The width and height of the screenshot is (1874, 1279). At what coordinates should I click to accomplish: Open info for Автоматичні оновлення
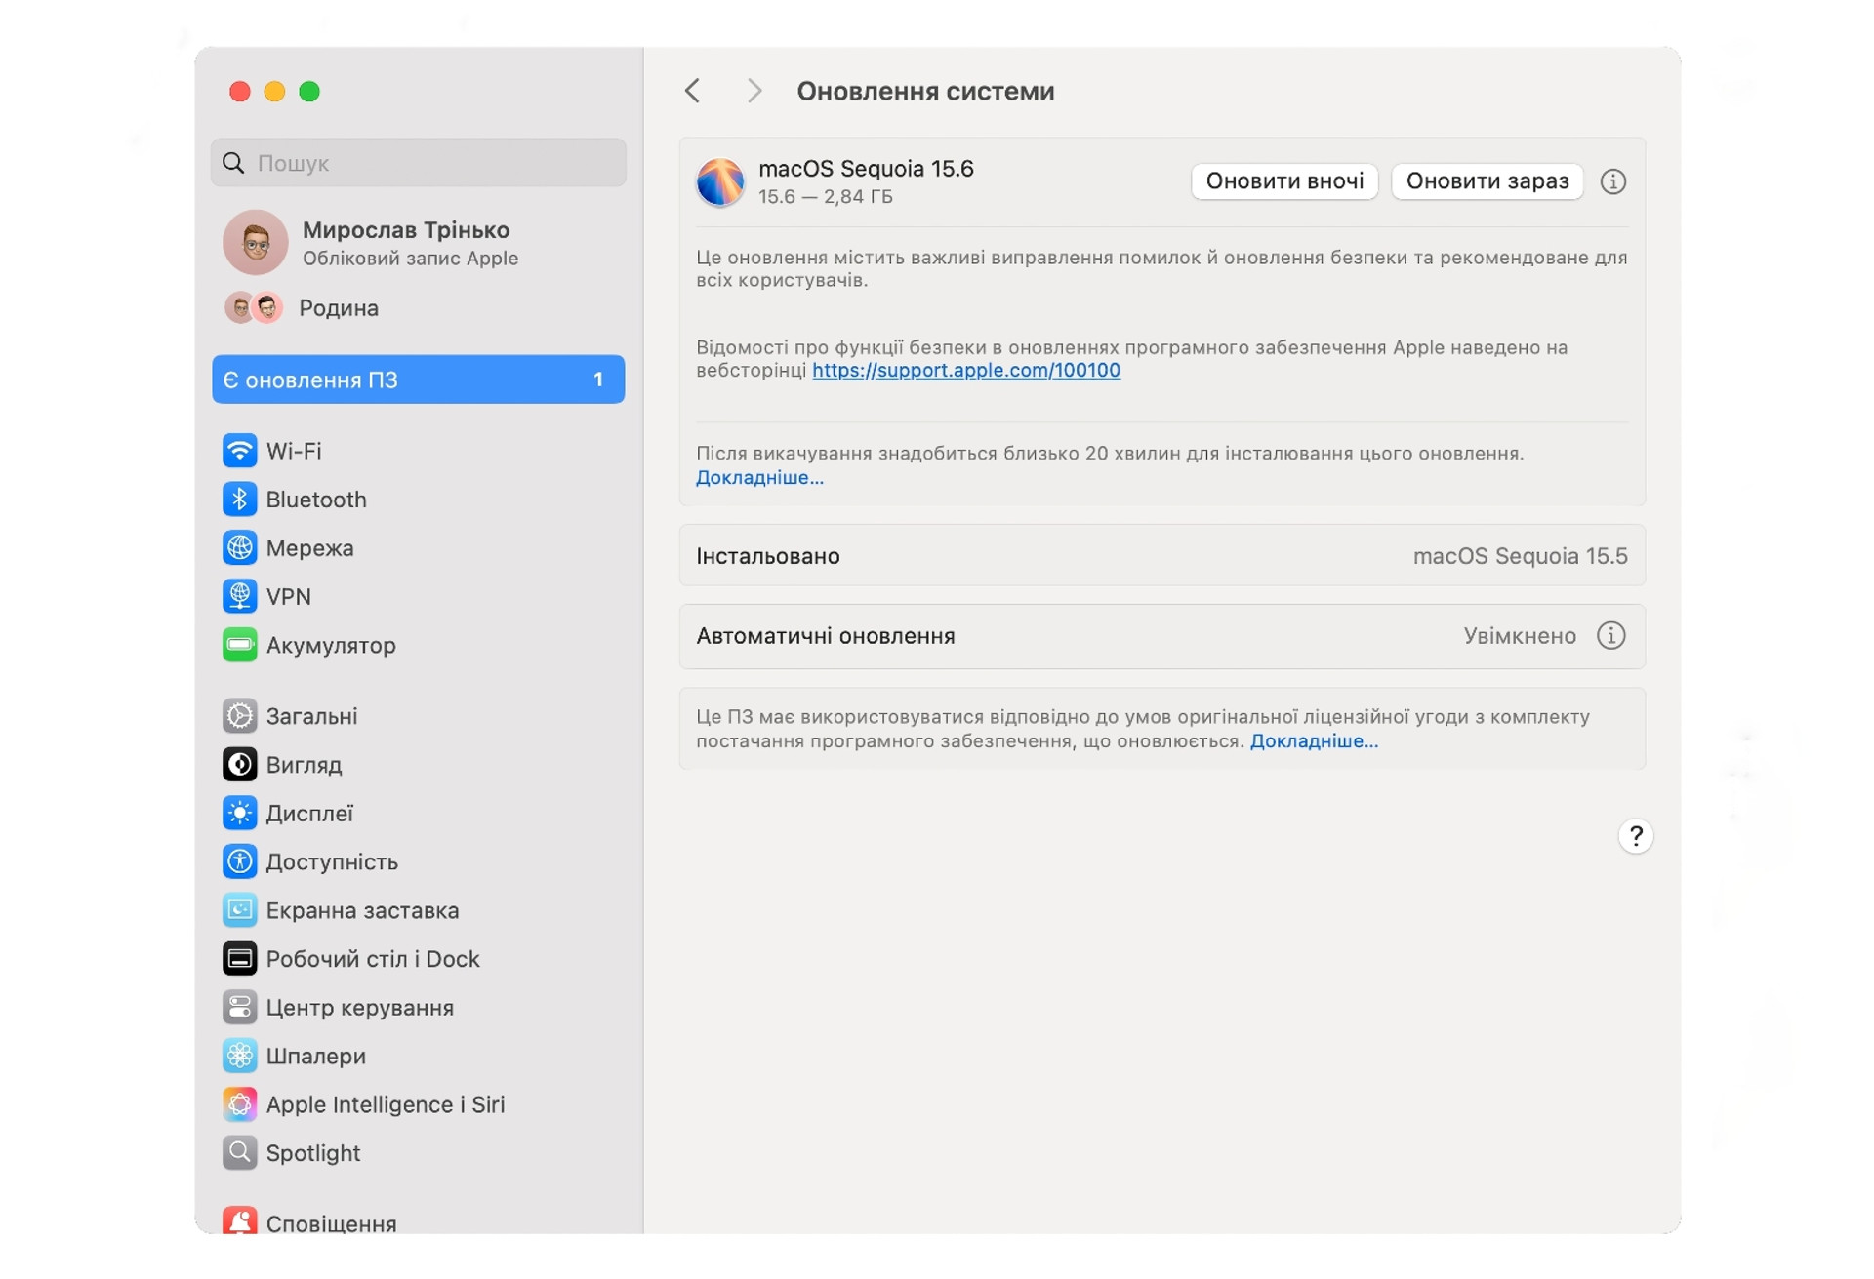coord(1610,636)
